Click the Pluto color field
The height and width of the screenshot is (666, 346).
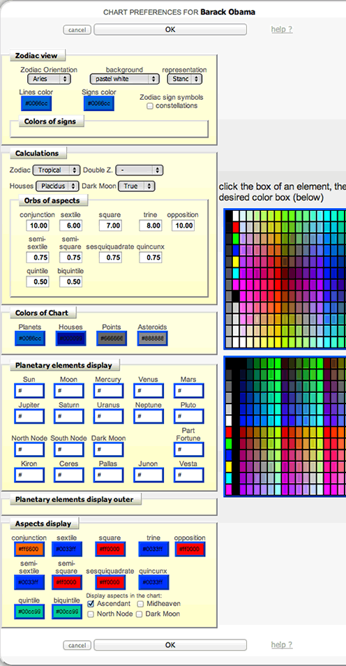coord(188,416)
